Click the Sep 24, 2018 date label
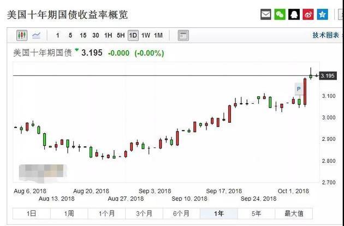 (x=258, y=199)
